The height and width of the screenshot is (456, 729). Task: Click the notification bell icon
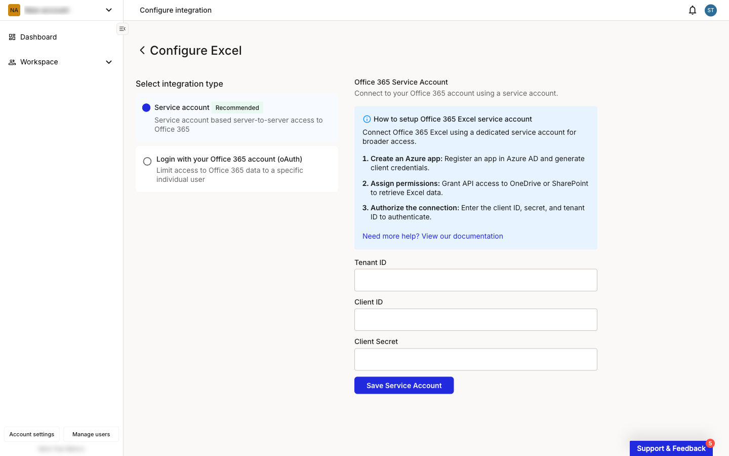click(693, 10)
